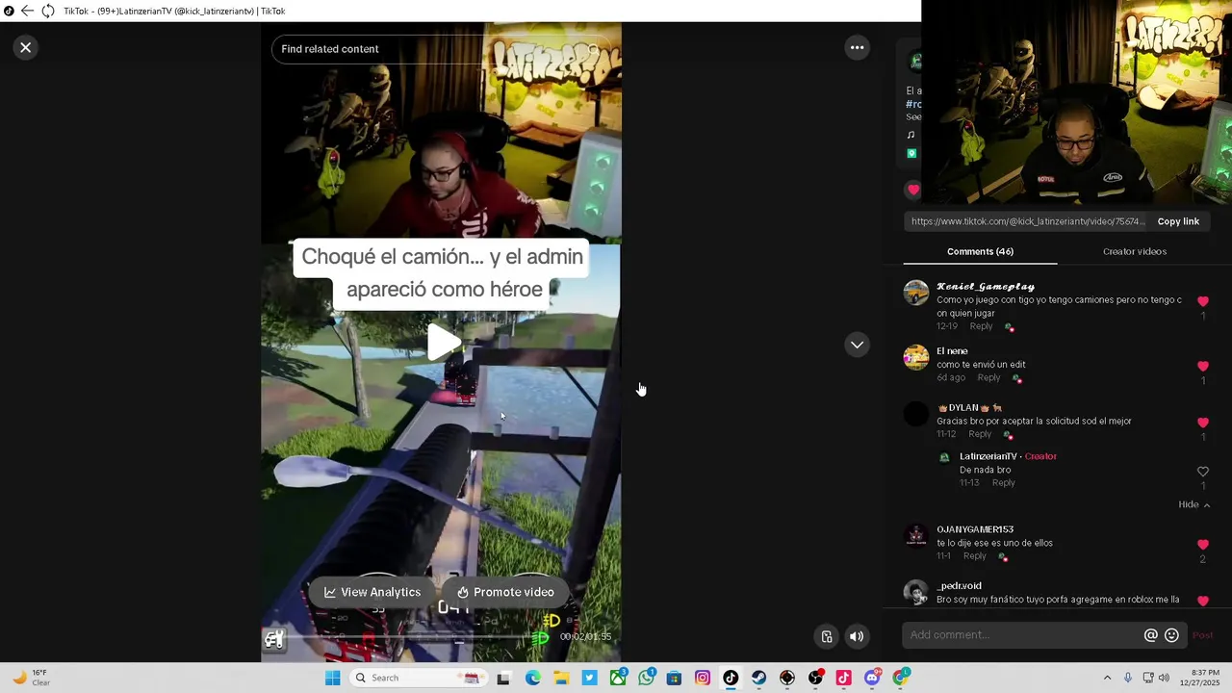Reply to El nene's 6d ago comment
Image resolution: width=1232 pixels, height=693 pixels.
click(988, 377)
